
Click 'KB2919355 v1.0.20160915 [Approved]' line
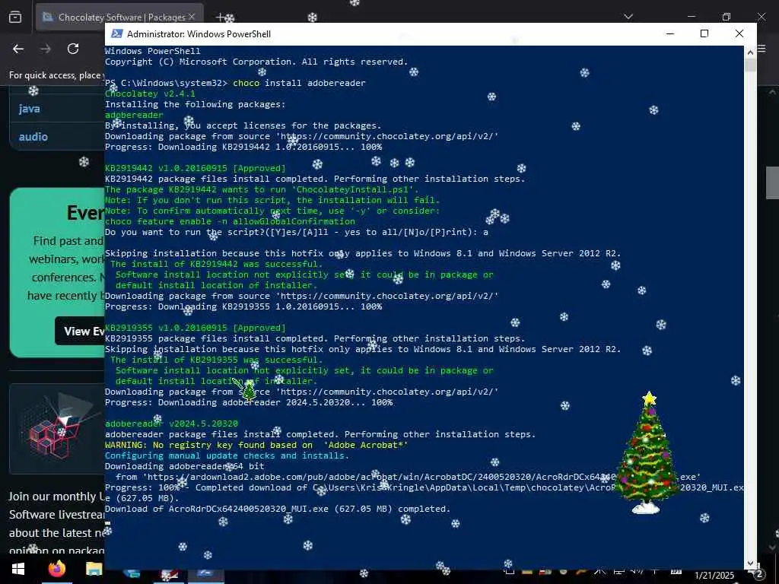196,328
